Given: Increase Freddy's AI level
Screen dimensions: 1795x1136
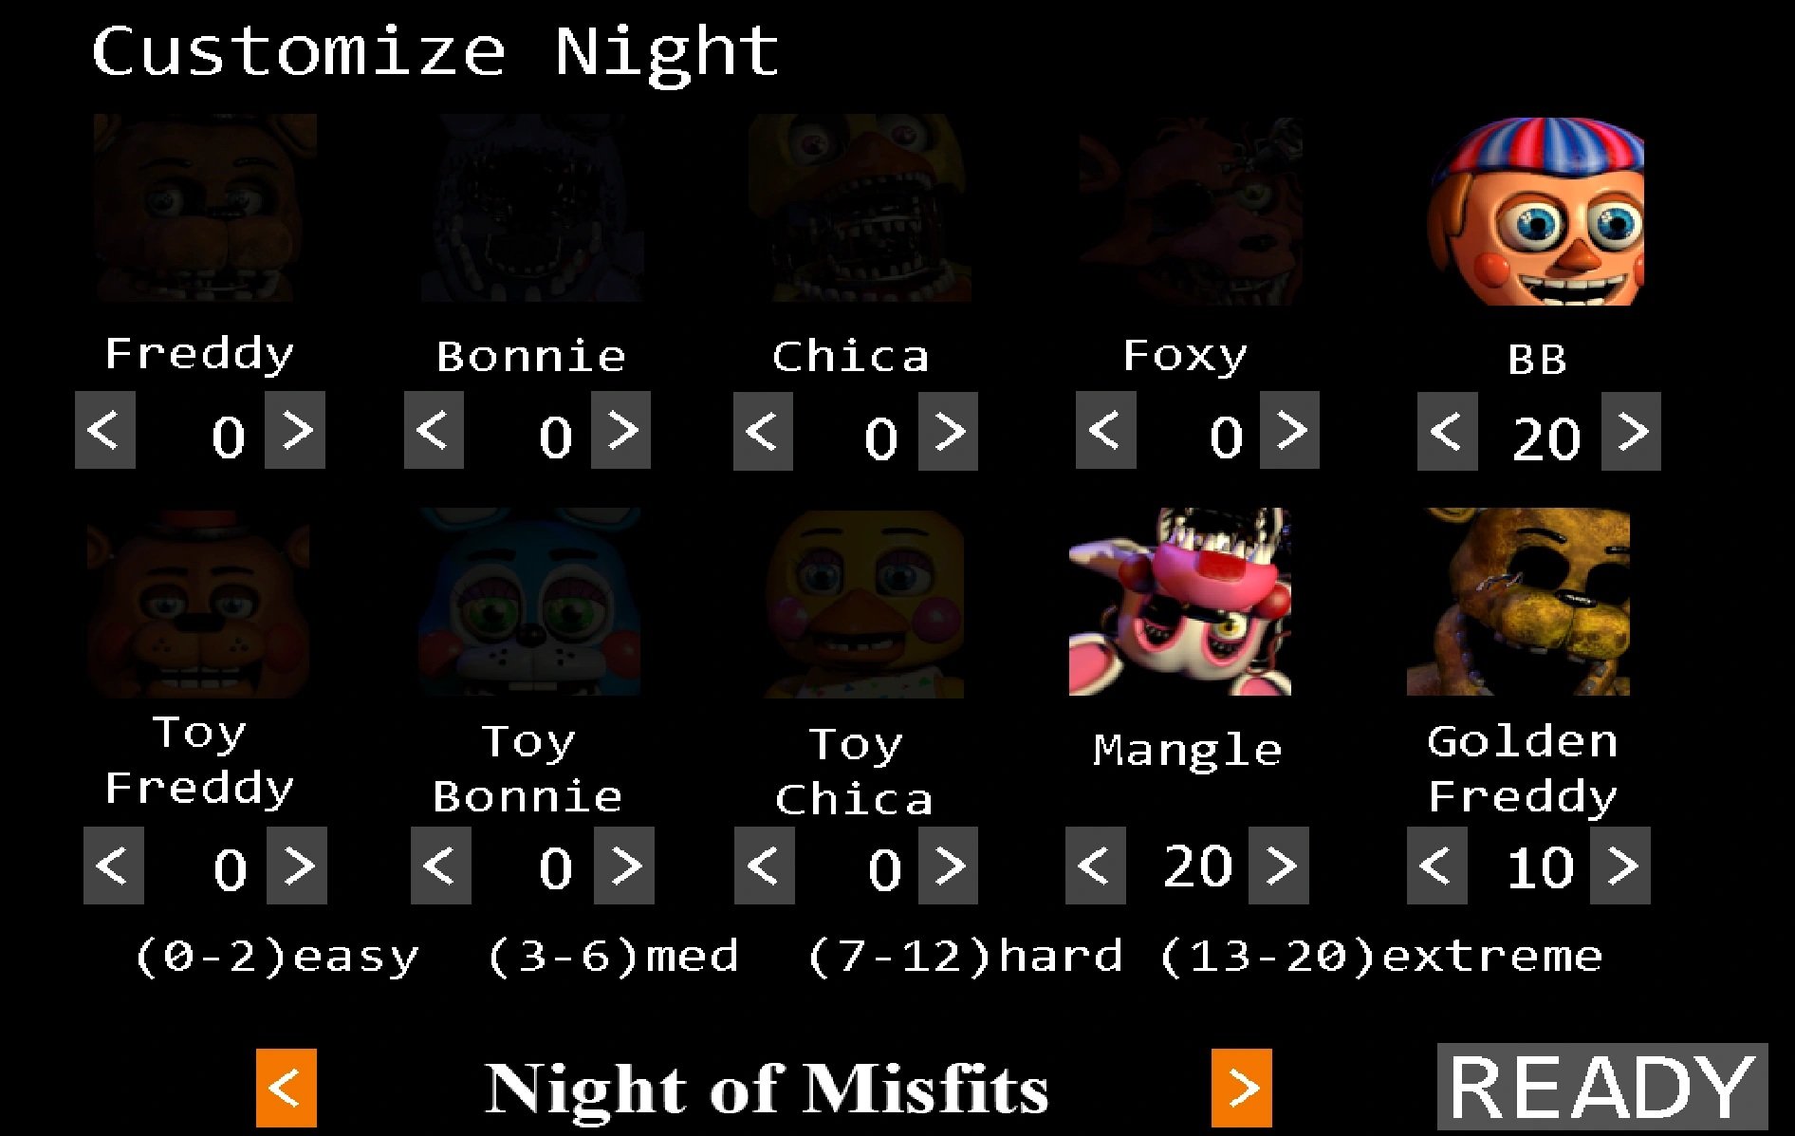Looking at the screenshot, I should [295, 430].
